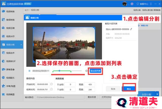Click the 字幕/贴图 star icon
The image size is (162, 109).
[x=3, y=86]
